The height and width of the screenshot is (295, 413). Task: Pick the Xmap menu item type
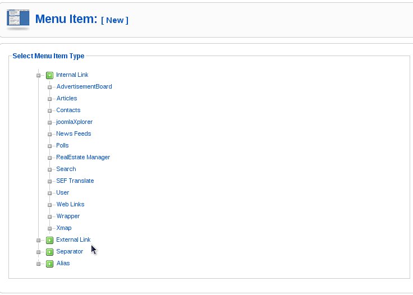64,228
